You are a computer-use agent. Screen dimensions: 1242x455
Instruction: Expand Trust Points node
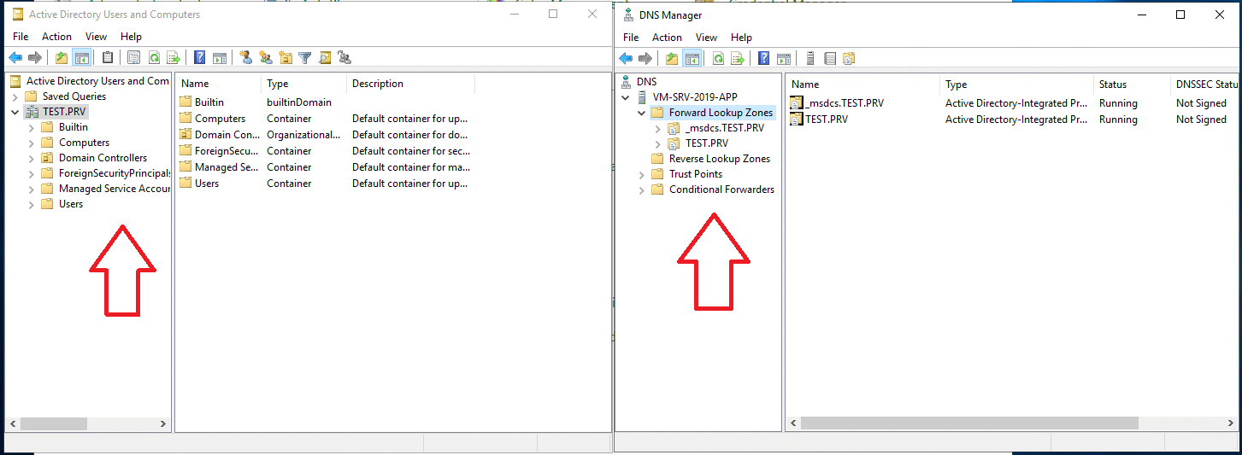point(642,174)
